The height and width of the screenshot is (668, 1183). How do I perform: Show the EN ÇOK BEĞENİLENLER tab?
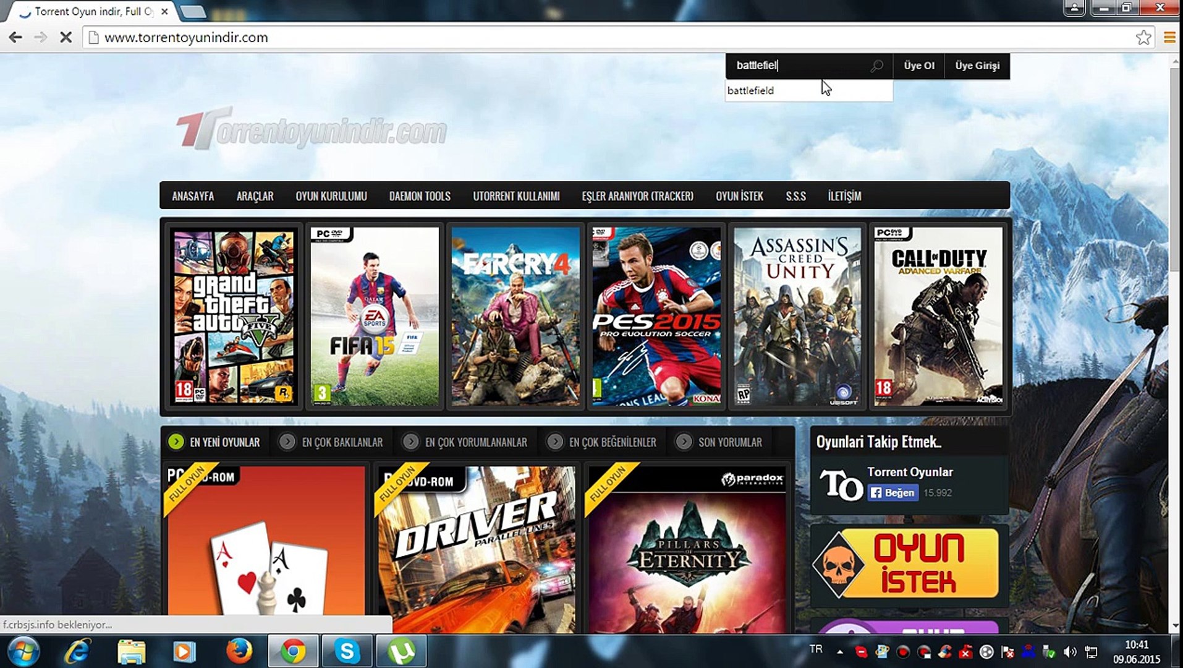(603, 442)
